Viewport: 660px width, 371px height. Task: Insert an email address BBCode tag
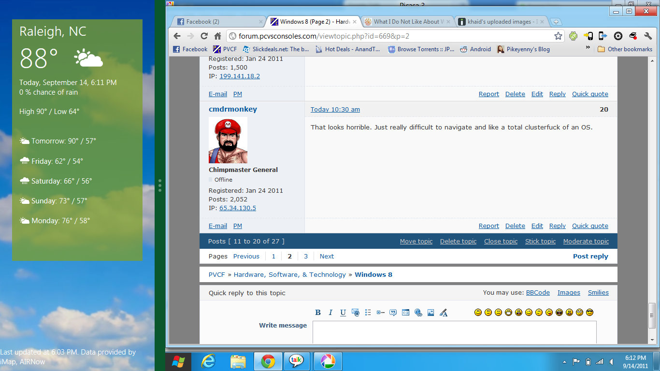point(356,313)
